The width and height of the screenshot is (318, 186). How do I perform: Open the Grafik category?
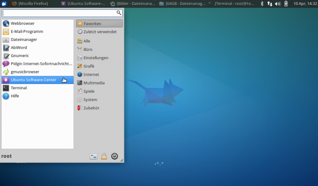[x=99, y=66]
